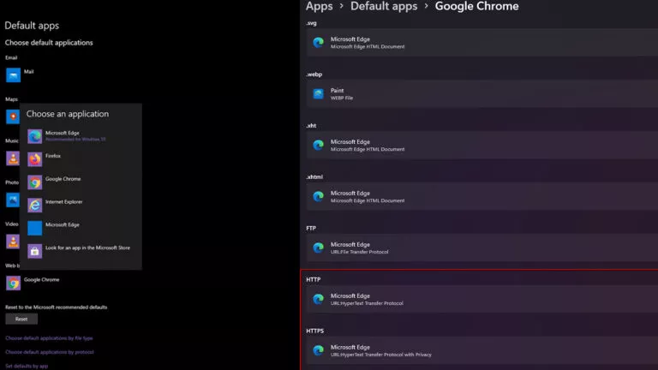Click the Edge icon in HTTPS row
658x370 pixels.
click(318, 350)
